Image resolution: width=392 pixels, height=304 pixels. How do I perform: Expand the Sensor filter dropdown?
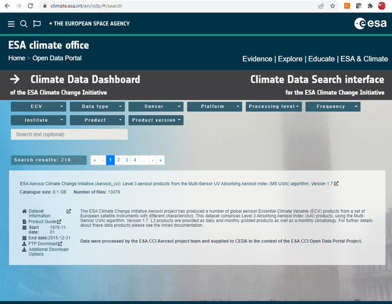click(156, 106)
